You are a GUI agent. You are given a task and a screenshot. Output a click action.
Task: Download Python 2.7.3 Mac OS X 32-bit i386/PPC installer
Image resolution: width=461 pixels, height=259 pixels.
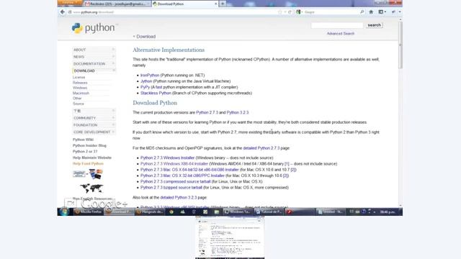coord(182,176)
